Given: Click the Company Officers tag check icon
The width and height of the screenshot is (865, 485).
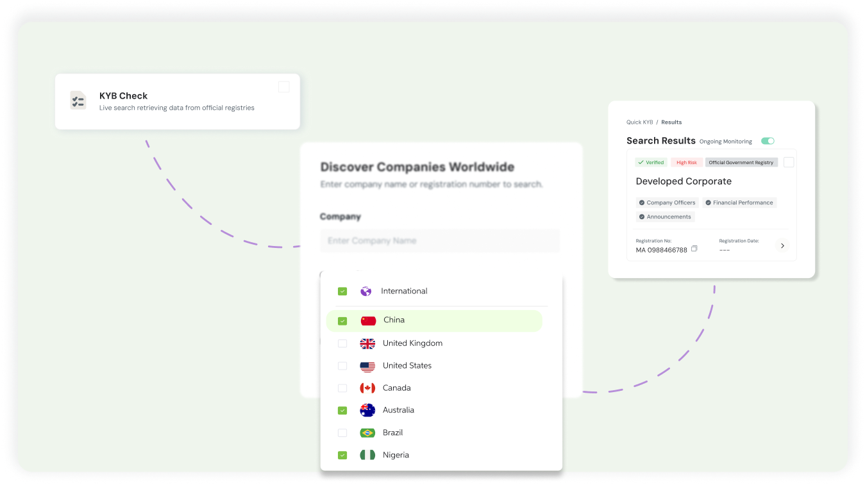Looking at the screenshot, I should (x=642, y=202).
